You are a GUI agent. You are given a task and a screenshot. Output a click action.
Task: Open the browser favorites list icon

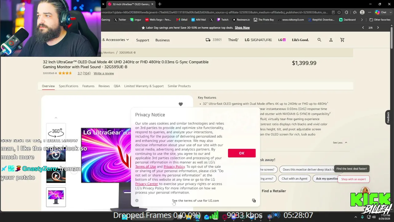tap(355, 12)
